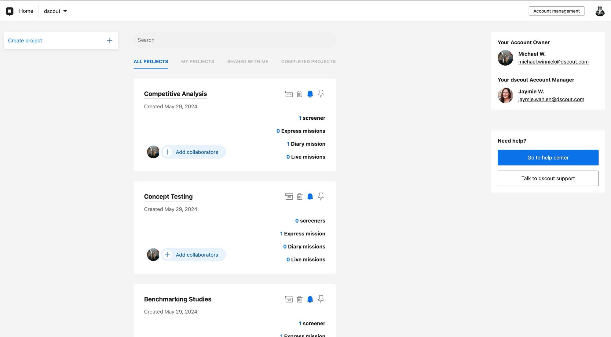This screenshot has width=611, height=337.
Task: Disable notifications for Concept Testing
Action: tap(310, 197)
